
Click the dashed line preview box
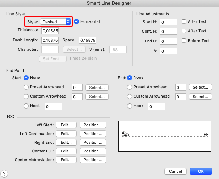click(x=165, y=136)
